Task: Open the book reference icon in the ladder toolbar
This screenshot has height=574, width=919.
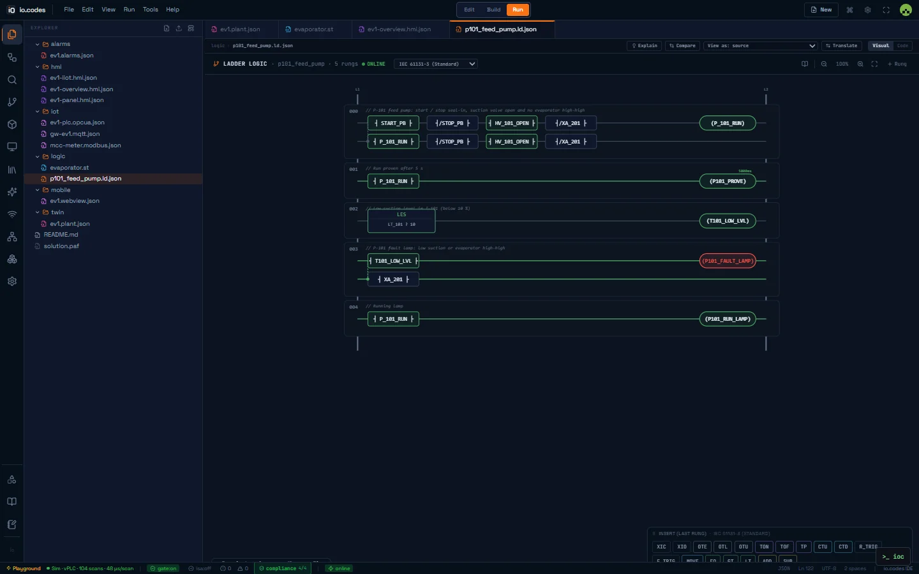Action: coord(805,64)
